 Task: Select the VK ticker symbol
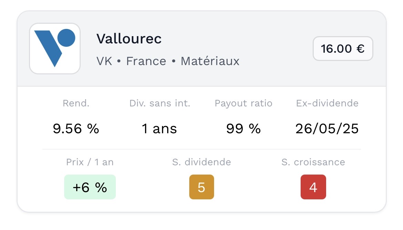pyautogui.click(x=104, y=61)
